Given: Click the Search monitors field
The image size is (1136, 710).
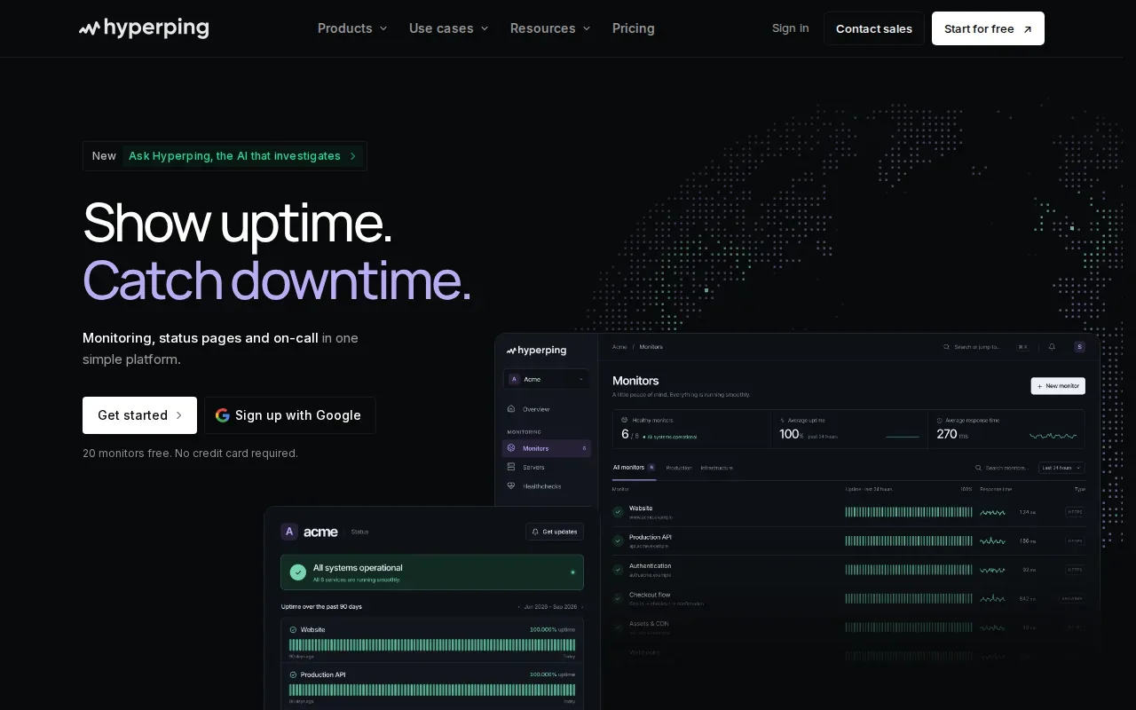Looking at the screenshot, I should point(1002,468).
